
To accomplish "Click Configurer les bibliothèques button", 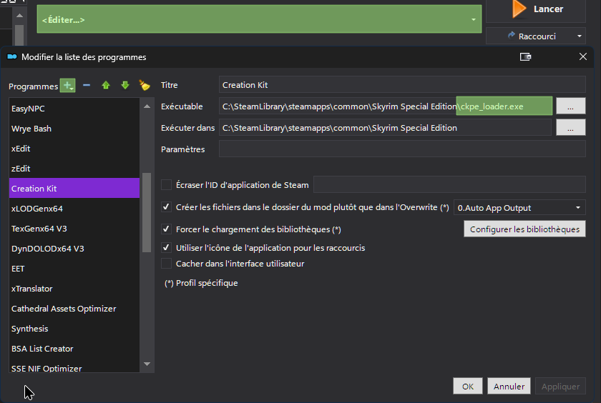I will (524, 229).
